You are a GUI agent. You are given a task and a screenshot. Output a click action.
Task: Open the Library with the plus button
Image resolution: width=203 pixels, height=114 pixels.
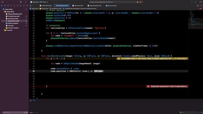(x=192, y=2)
